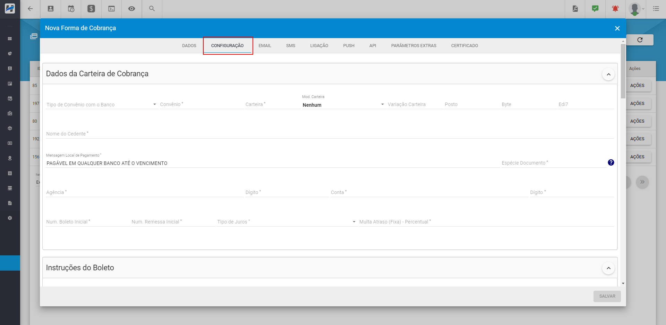Image resolution: width=666 pixels, height=325 pixels.
Task: Click the SALVAR button
Action: pos(607,296)
